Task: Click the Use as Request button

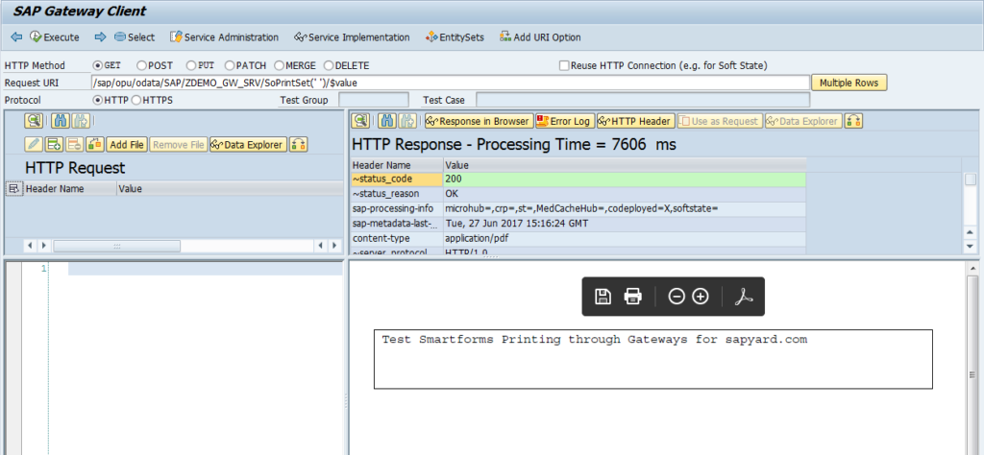Action: tap(720, 121)
